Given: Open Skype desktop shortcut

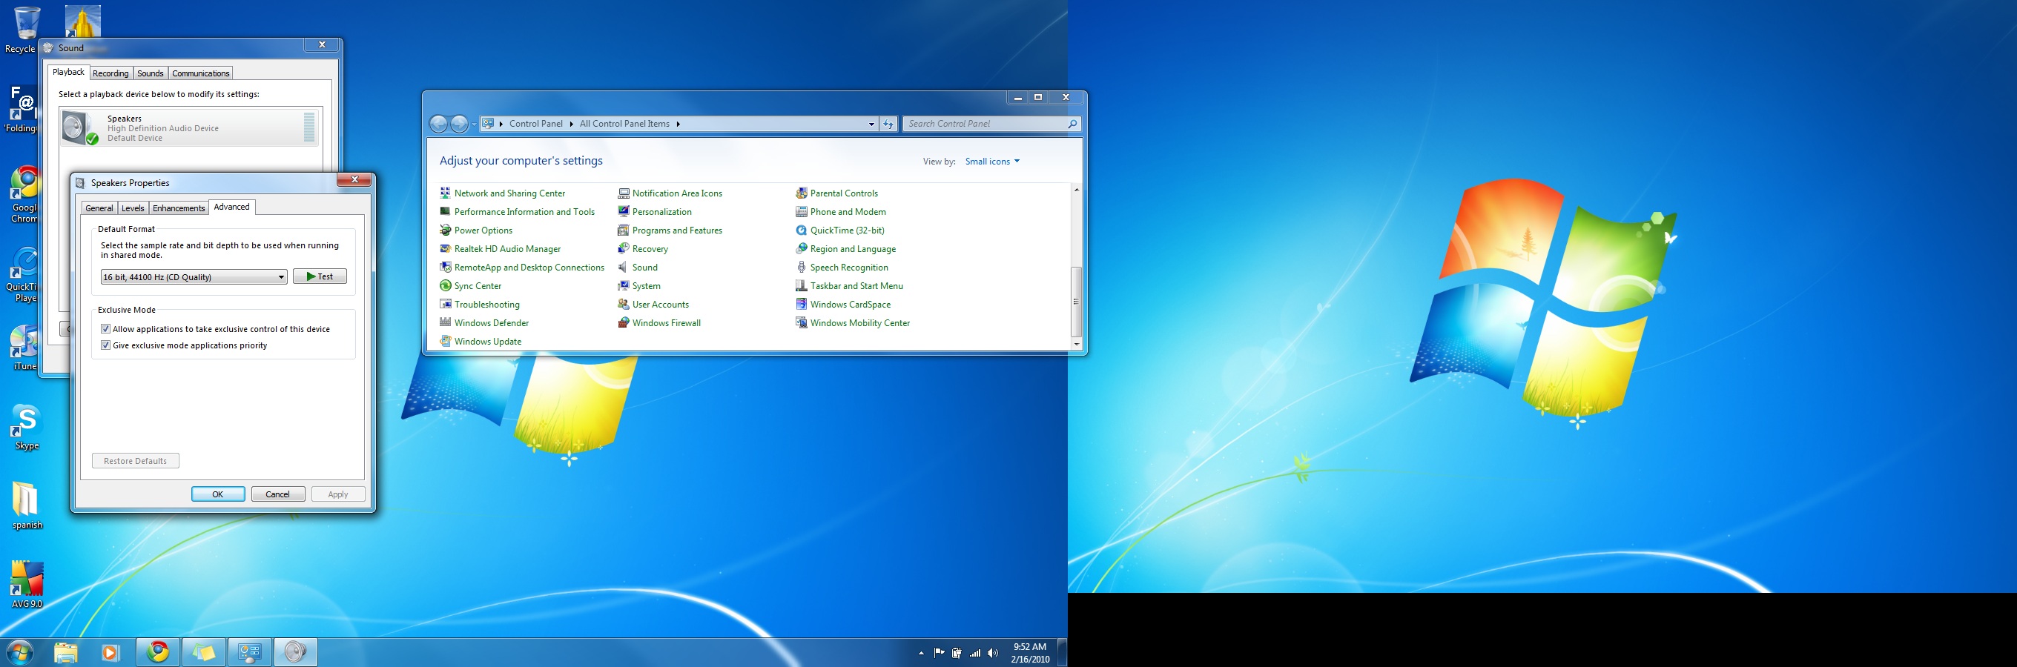Looking at the screenshot, I should pos(26,428).
